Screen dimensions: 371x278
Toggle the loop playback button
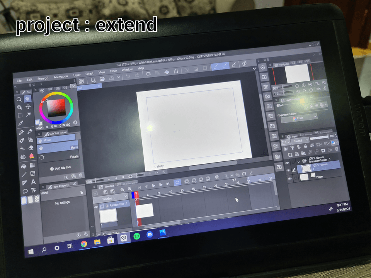tap(177, 183)
